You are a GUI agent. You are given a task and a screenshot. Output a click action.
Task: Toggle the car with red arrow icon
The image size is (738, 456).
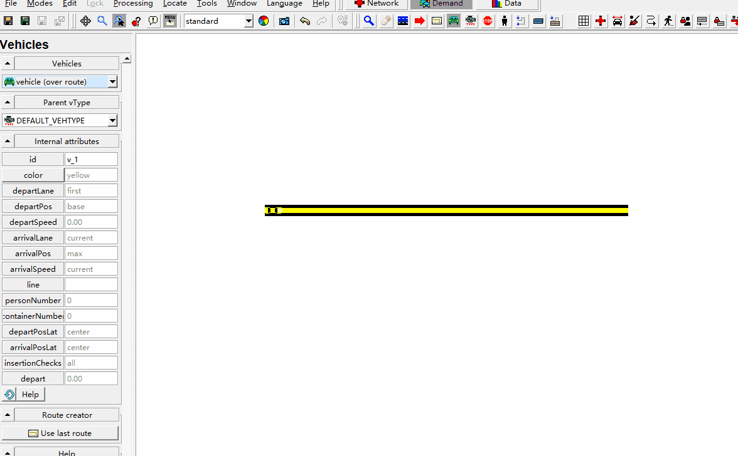tap(618, 21)
